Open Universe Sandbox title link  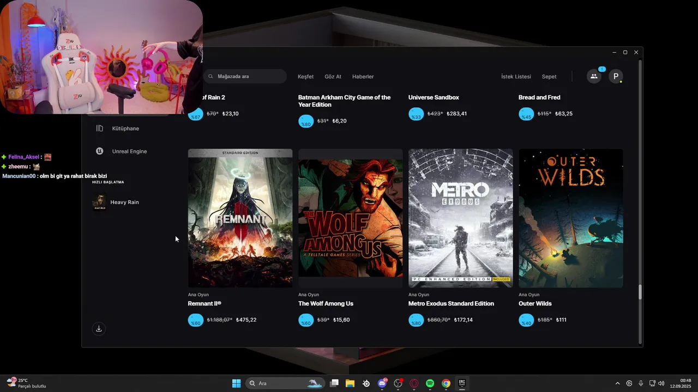click(x=434, y=97)
